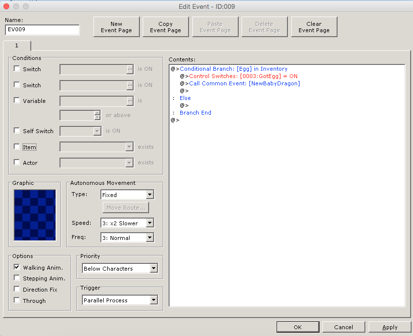Enable Stepping Anim. option
413x336 pixels.
click(x=17, y=277)
